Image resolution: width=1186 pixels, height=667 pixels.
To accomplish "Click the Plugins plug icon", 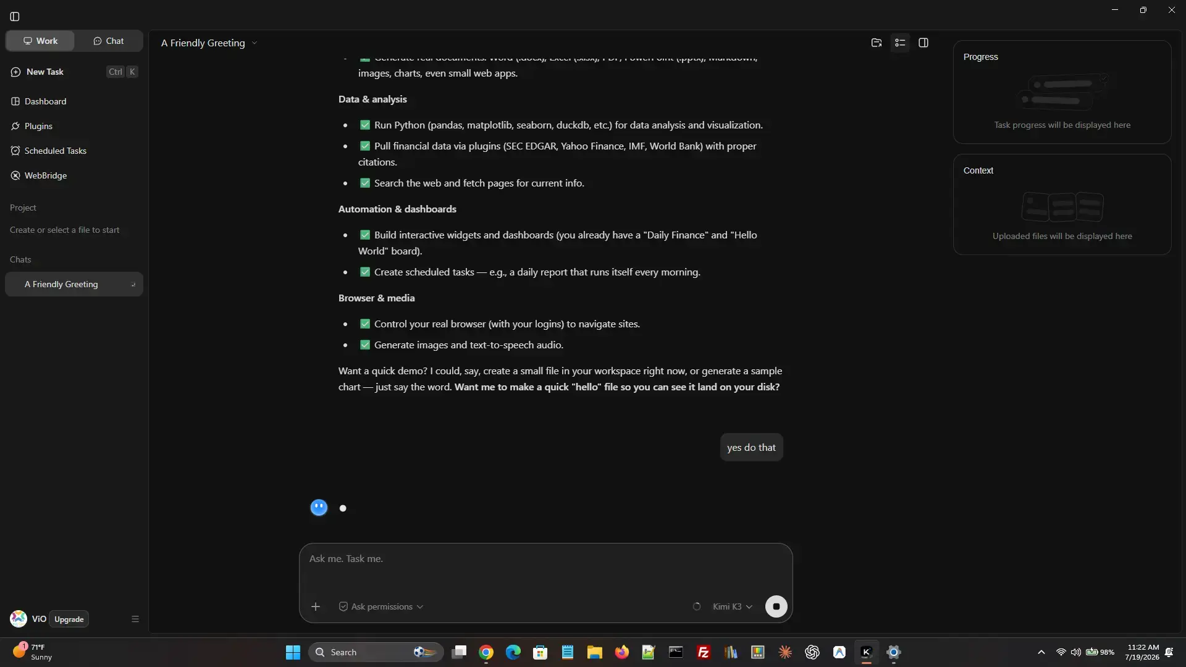I will 15,126.
